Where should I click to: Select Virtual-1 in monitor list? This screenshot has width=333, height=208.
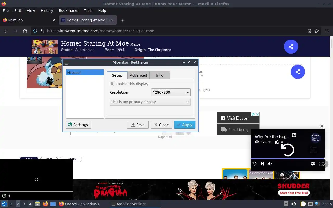pyautogui.click(x=85, y=73)
